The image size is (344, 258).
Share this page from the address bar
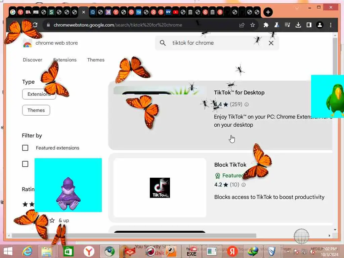click(x=242, y=25)
